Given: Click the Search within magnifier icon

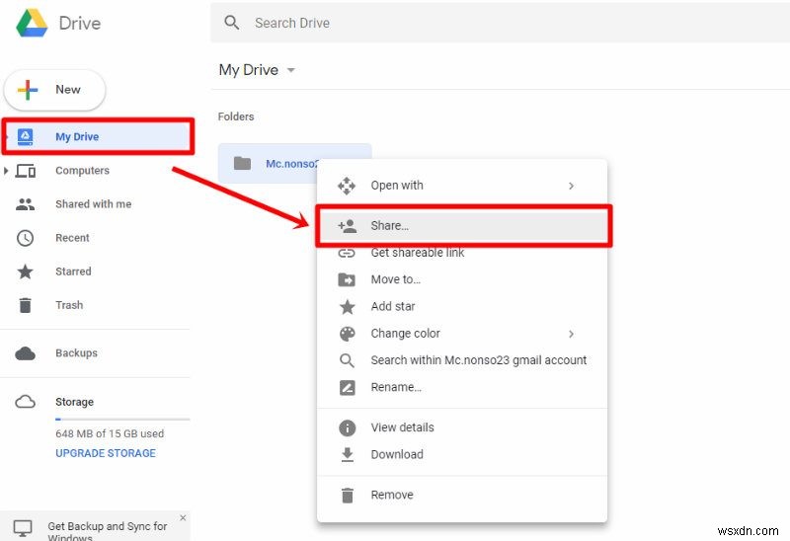Looking at the screenshot, I should coord(347,360).
